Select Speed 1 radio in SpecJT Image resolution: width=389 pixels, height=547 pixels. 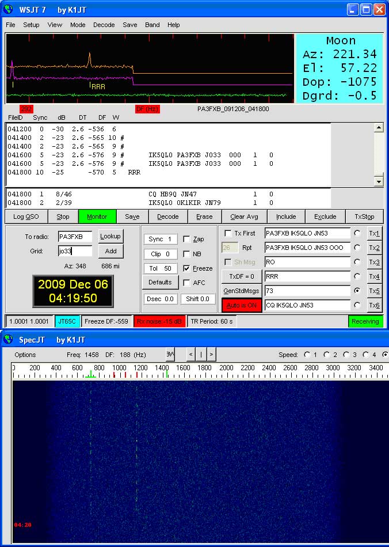pos(307,355)
